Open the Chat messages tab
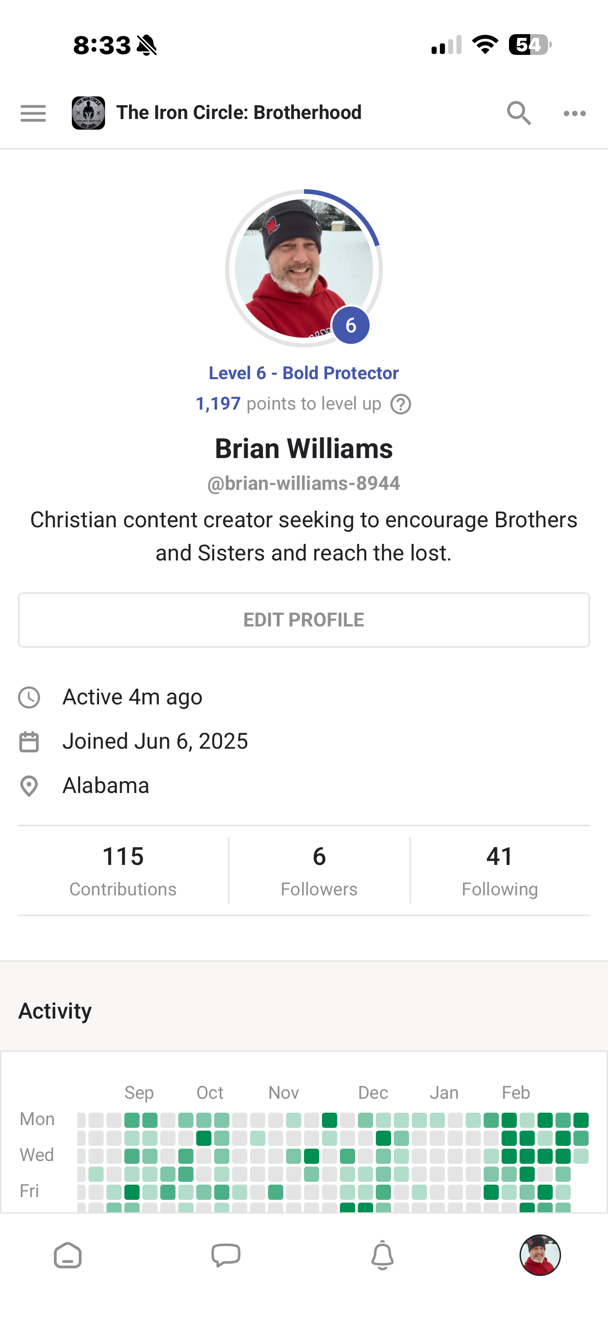Image resolution: width=608 pixels, height=1323 pixels. [226, 1256]
